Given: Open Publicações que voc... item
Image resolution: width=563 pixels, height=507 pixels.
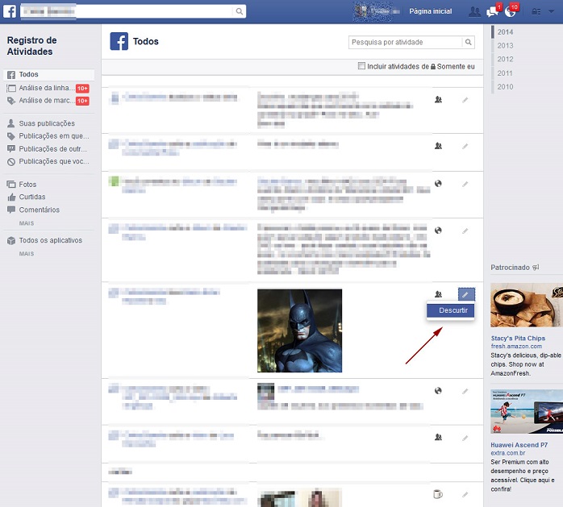Looking at the screenshot, I should (48, 161).
